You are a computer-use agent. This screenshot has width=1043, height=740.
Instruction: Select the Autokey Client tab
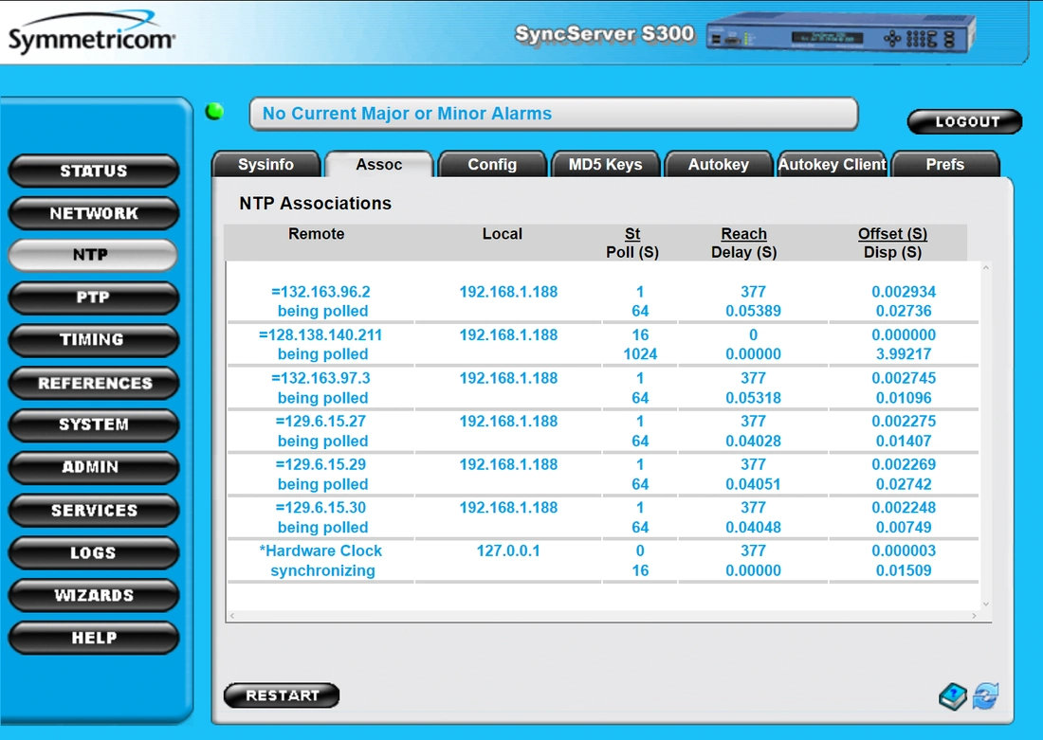coord(832,165)
